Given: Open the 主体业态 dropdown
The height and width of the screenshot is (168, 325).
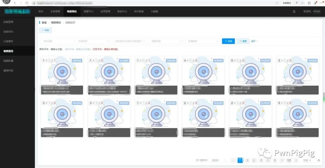Looking at the screenshot, I should click(129, 41).
